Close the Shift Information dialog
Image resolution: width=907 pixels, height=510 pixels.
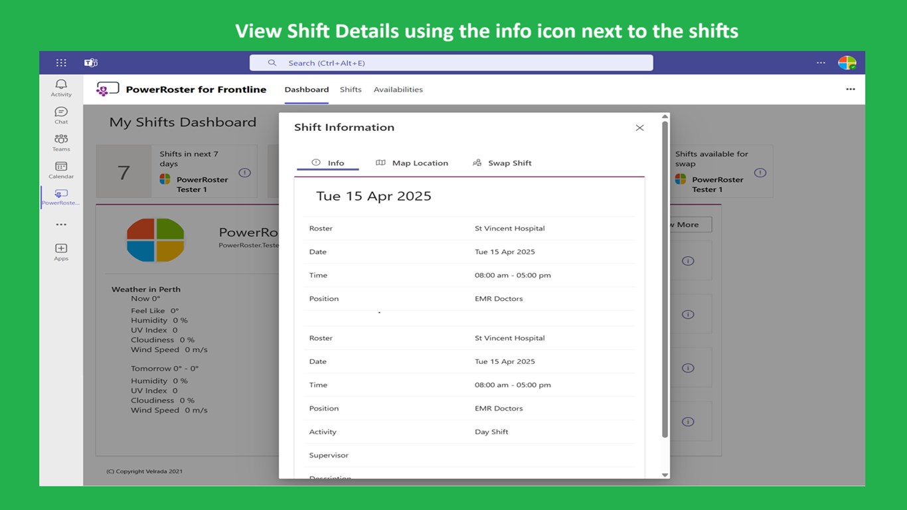click(x=639, y=127)
